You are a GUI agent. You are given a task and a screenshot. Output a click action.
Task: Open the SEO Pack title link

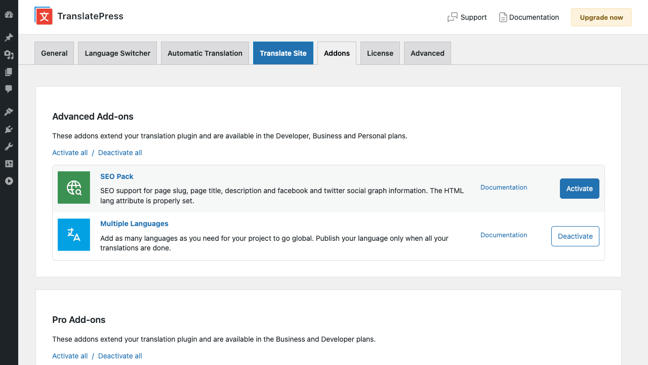(x=117, y=176)
